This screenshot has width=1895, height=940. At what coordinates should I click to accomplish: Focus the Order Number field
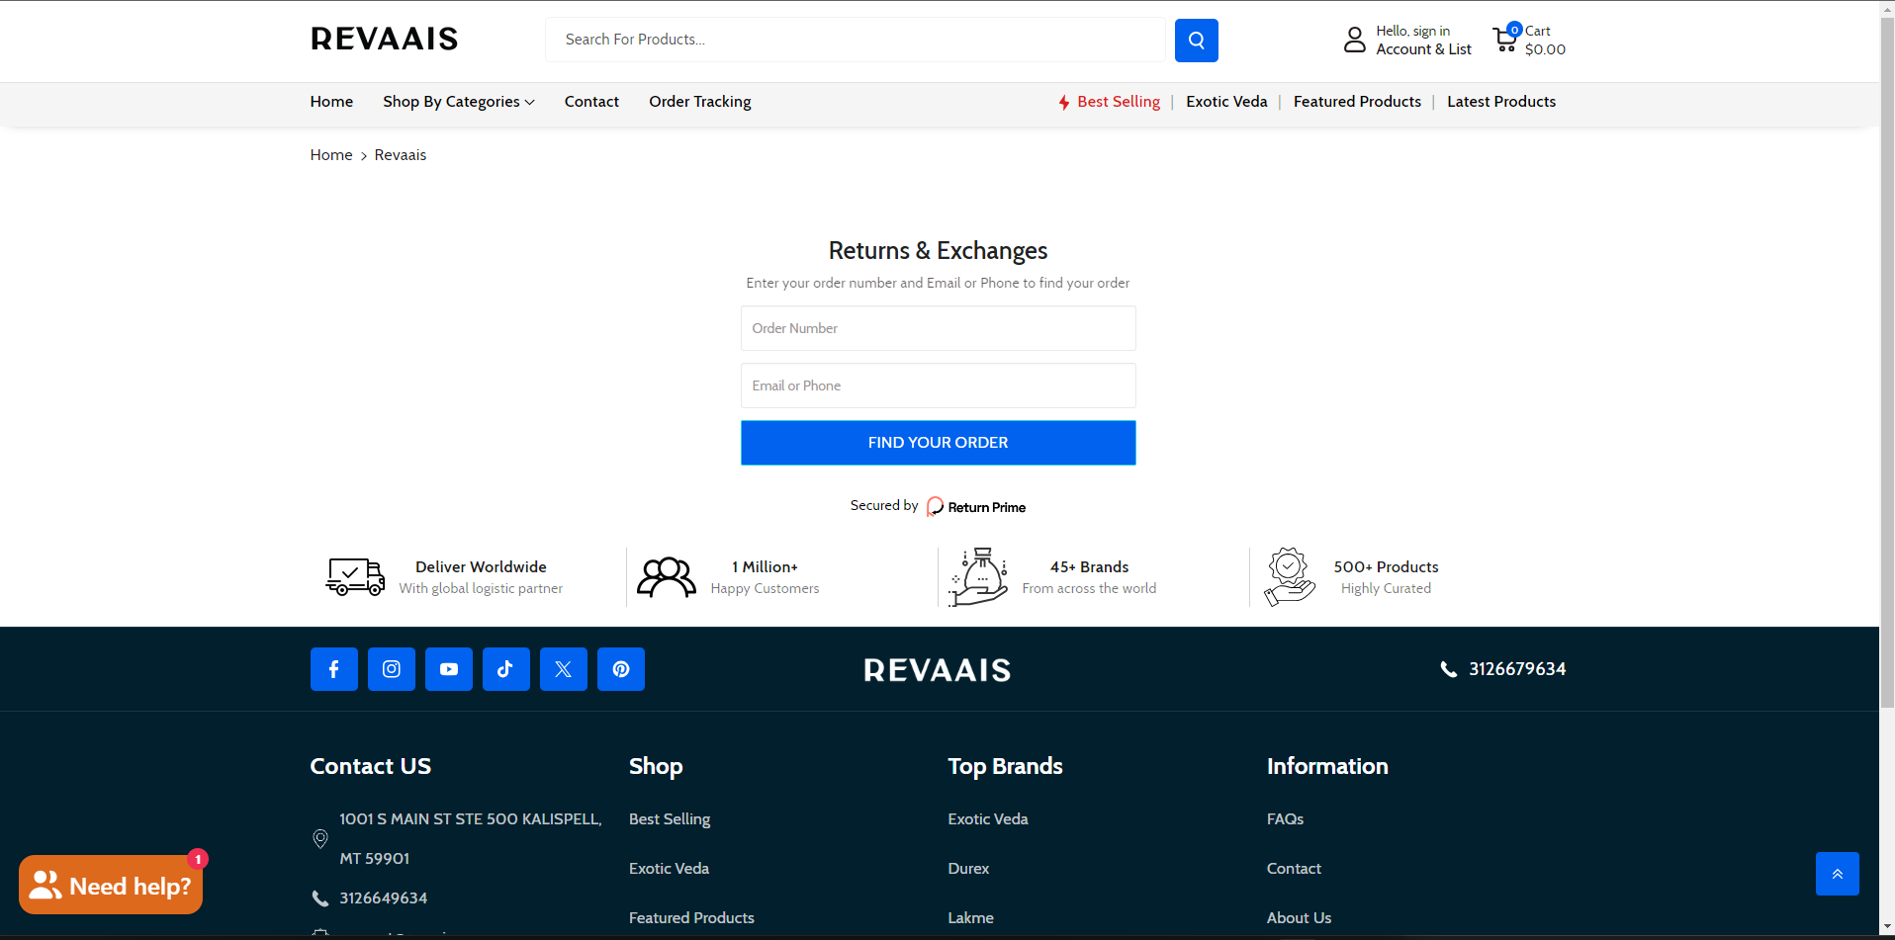coord(938,328)
